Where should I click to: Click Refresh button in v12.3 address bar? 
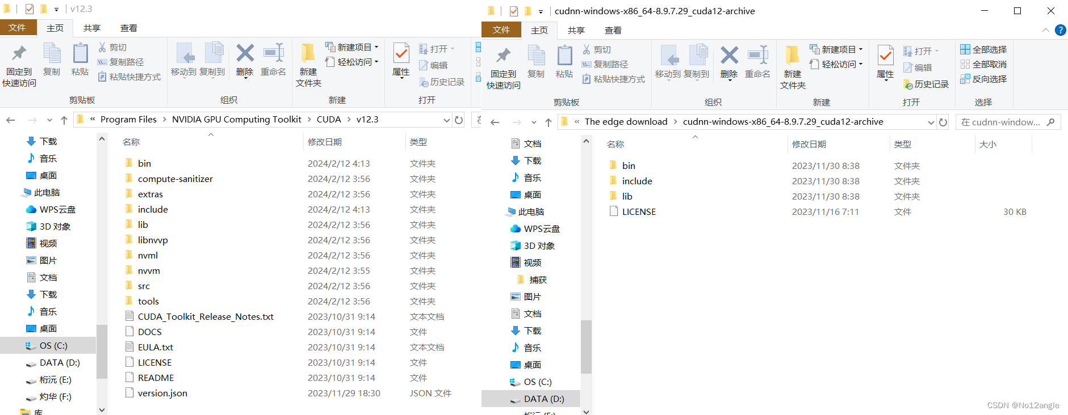click(459, 120)
